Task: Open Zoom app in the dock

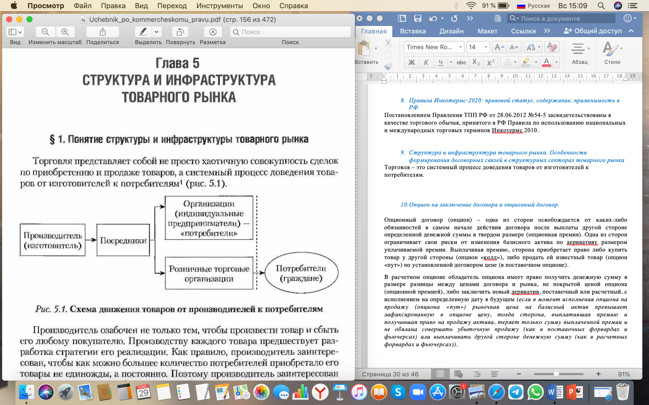Action: pyautogui.click(x=418, y=392)
